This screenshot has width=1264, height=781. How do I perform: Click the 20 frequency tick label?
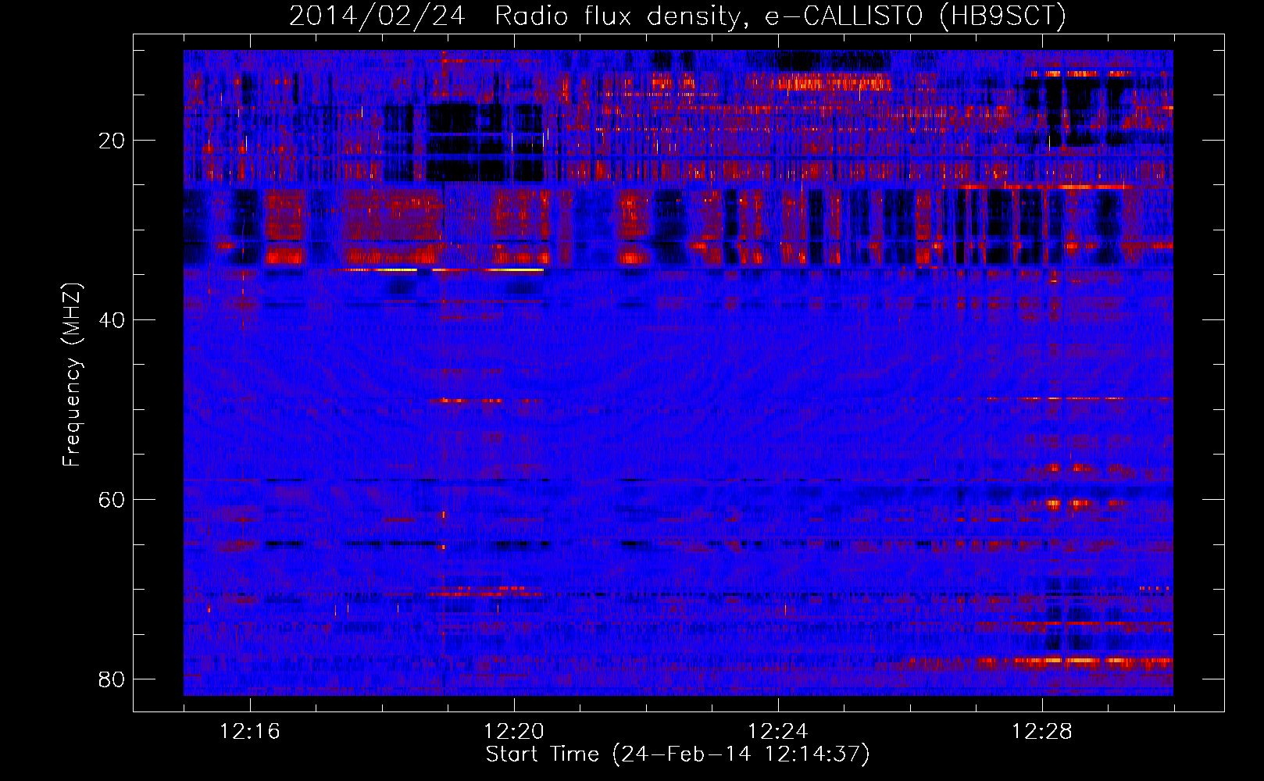coord(112,141)
